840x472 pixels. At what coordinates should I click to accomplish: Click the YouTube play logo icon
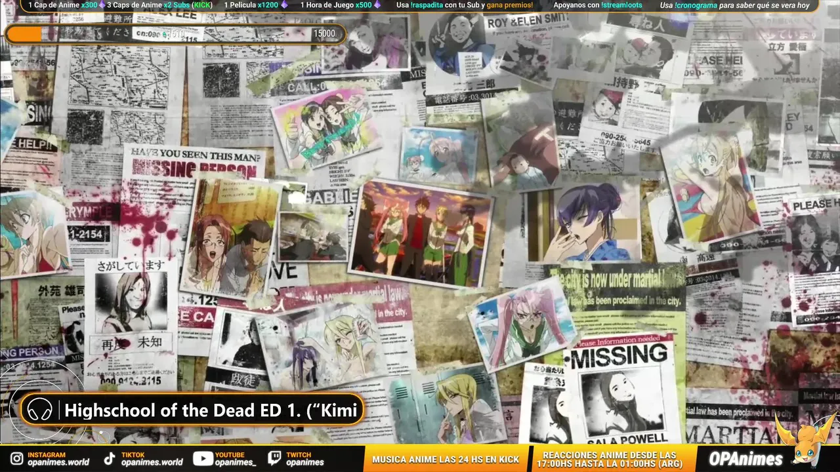[202, 459]
